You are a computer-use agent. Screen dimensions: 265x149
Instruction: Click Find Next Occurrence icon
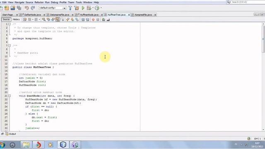(x=53, y=19)
